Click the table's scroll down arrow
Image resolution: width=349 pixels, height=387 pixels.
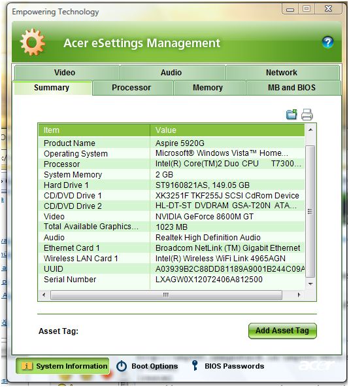(310, 284)
